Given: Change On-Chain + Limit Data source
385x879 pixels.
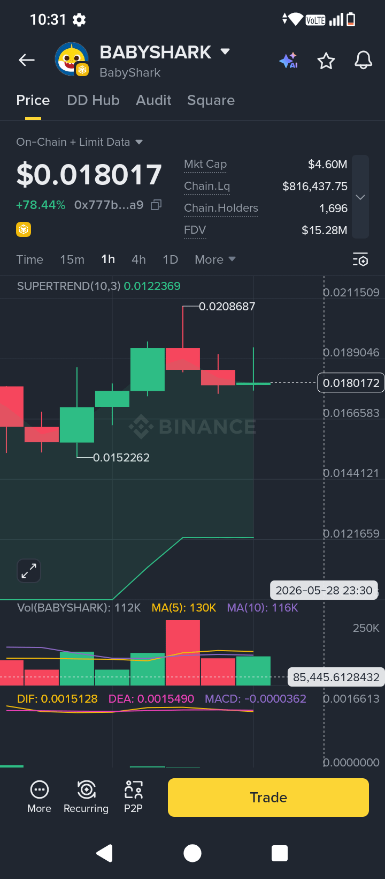Looking at the screenshot, I should pos(80,142).
